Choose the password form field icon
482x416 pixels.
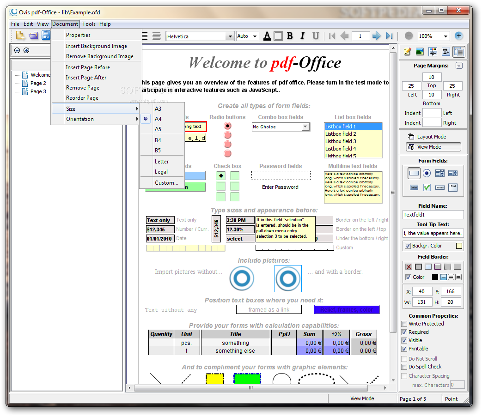coord(440,187)
